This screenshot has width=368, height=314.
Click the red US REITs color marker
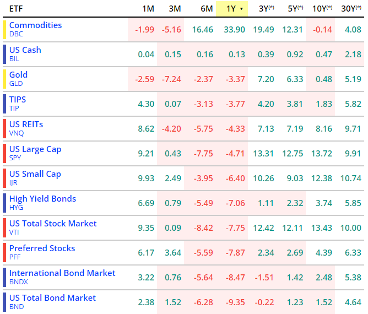4,128
